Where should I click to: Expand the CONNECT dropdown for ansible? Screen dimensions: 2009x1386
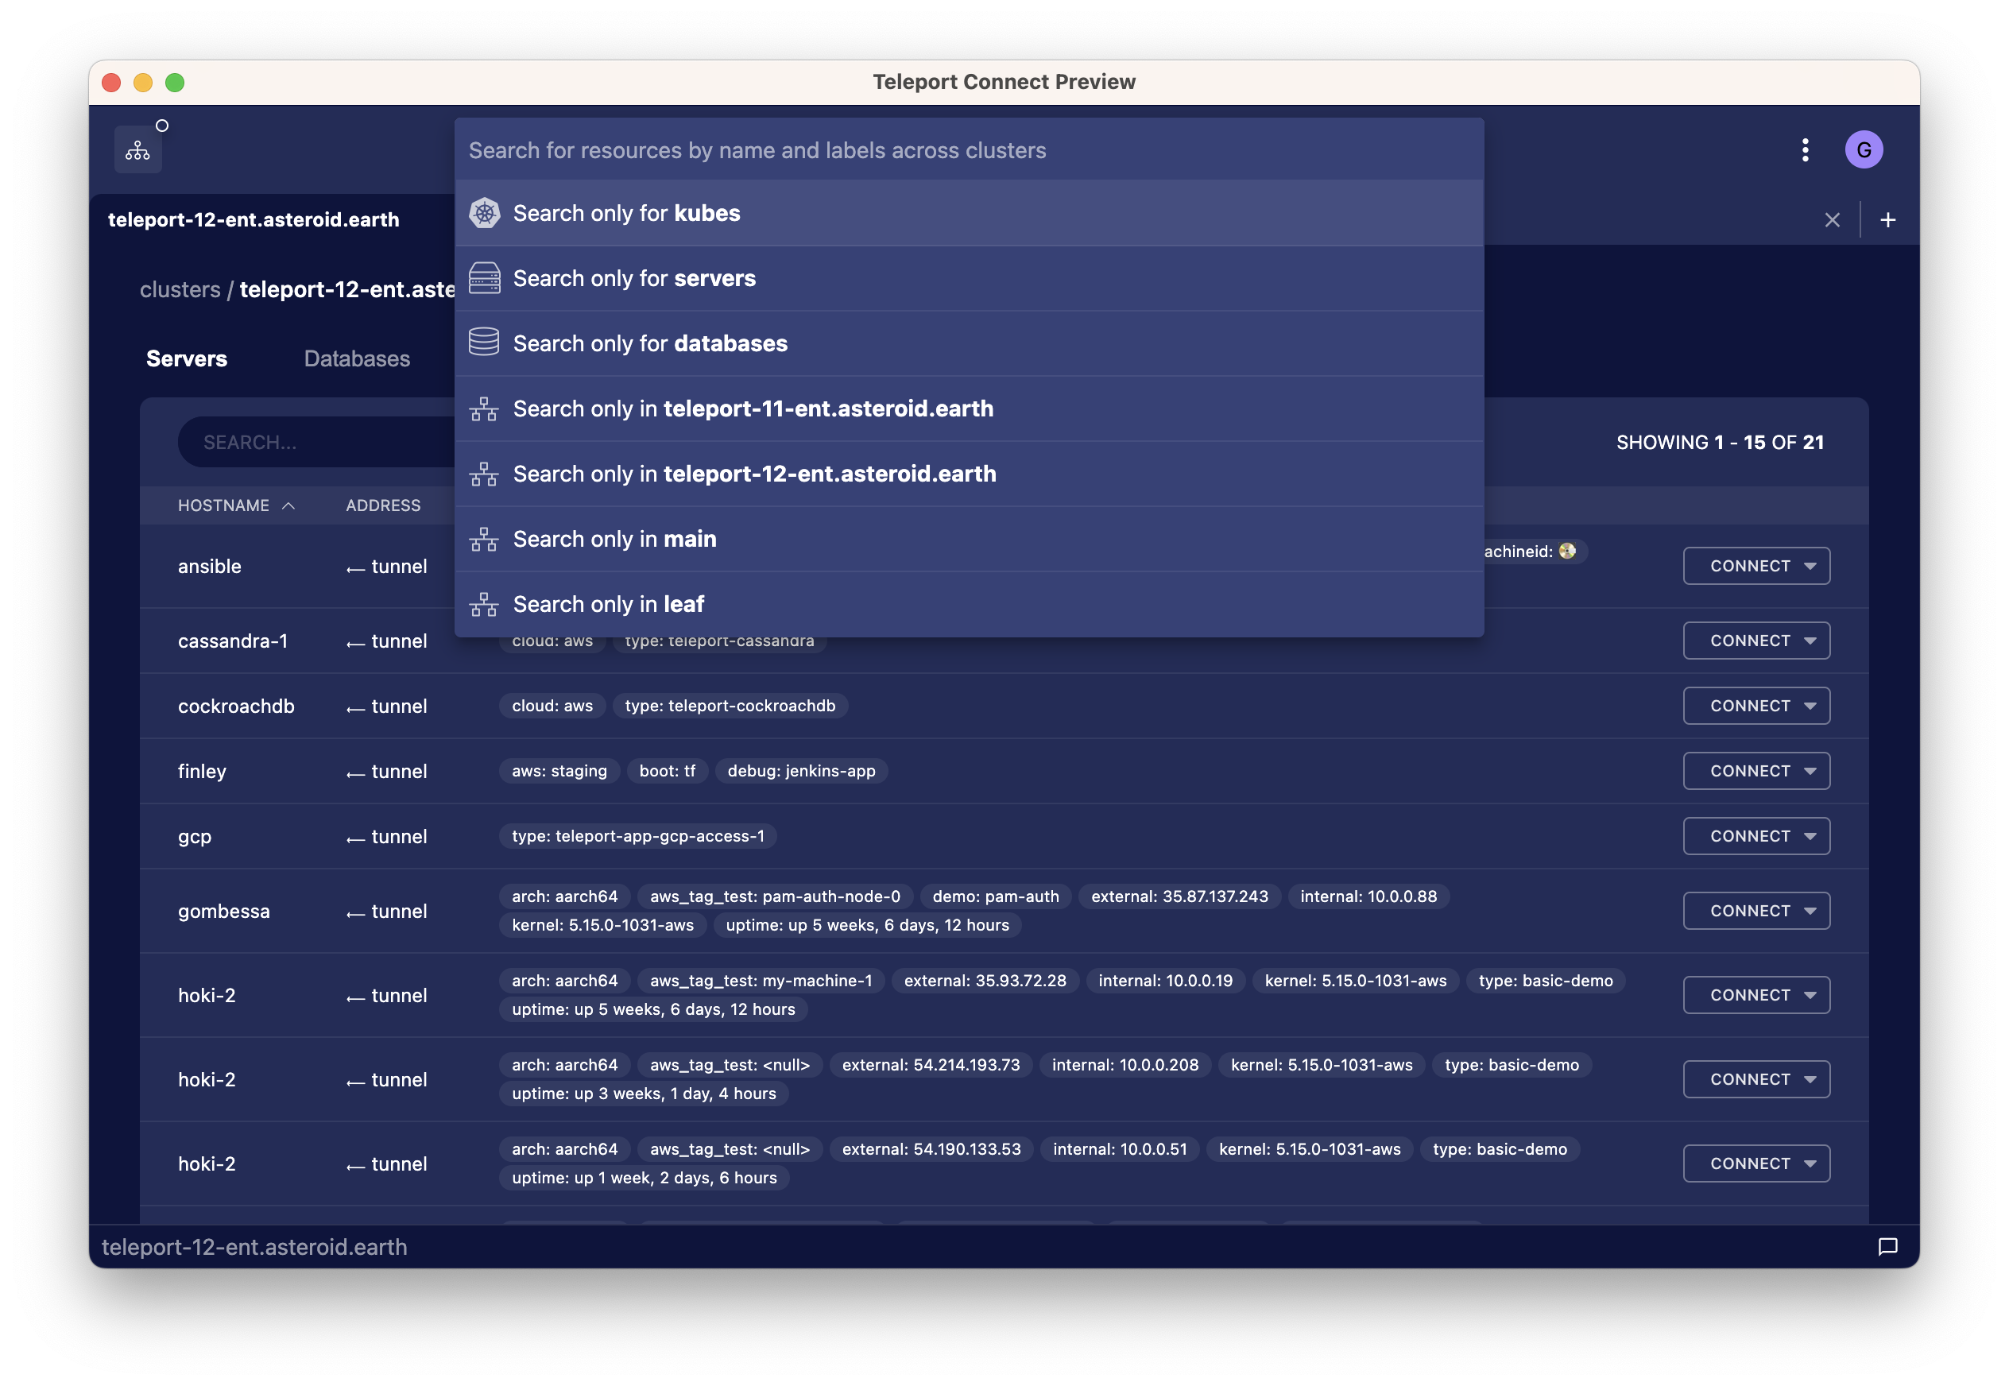(1810, 566)
